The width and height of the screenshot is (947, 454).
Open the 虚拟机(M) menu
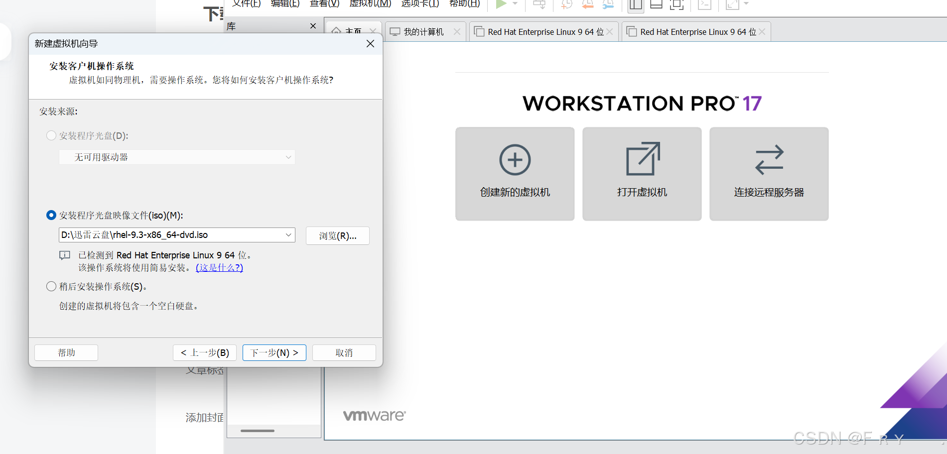(370, 3)
